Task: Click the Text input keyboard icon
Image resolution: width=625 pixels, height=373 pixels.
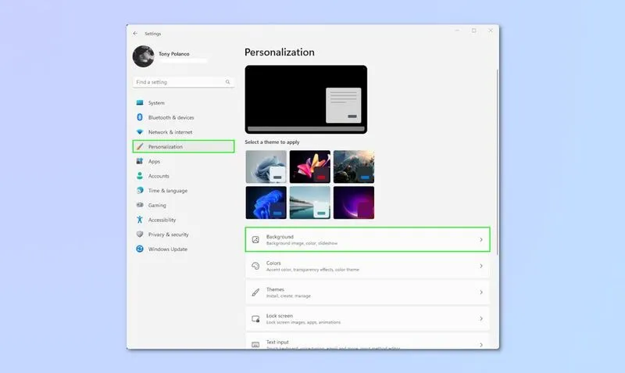Action: [255, 344]
